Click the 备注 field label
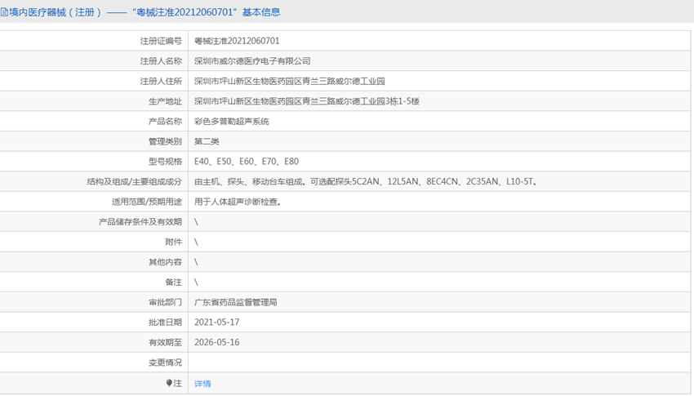This screenshot has height=396, width=694. pos(173,283)
